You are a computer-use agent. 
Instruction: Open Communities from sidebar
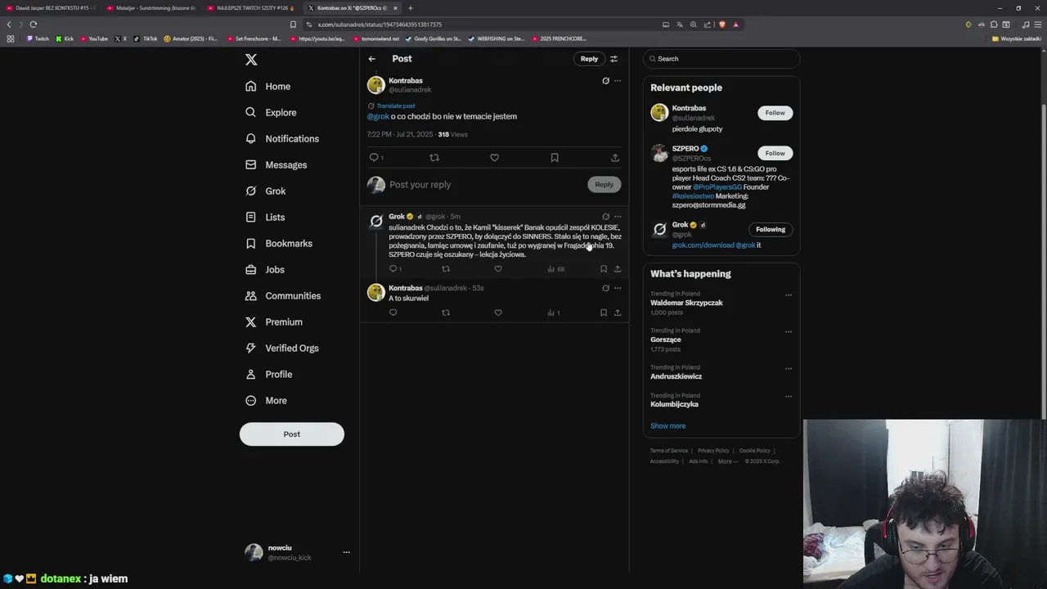point(283,295)
